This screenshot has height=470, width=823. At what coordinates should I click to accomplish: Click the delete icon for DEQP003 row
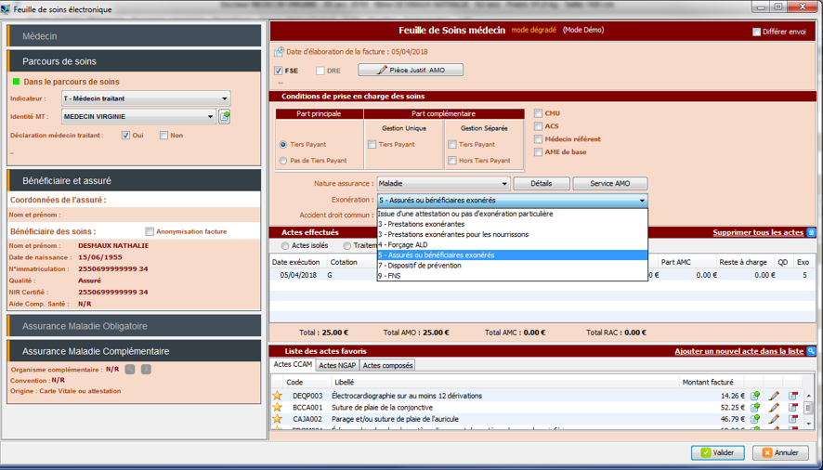click(x=793, y=396)
